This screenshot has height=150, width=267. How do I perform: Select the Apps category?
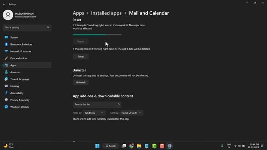click(x=27, y=65)
